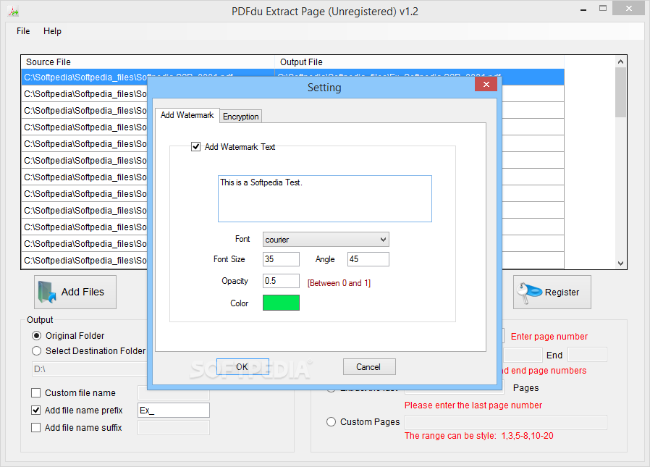Click the Add Files icon button

(75, 292)
